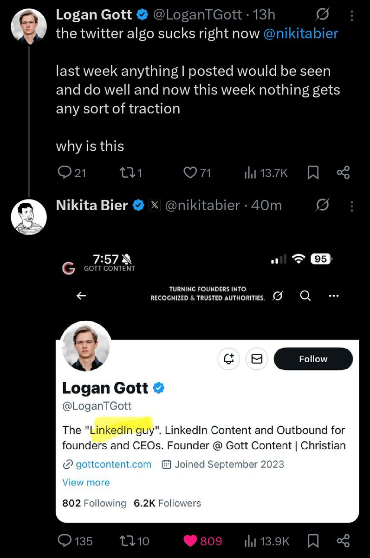Share Nikita Bier's reply
The image size is (370, 558).
point(343,541)
